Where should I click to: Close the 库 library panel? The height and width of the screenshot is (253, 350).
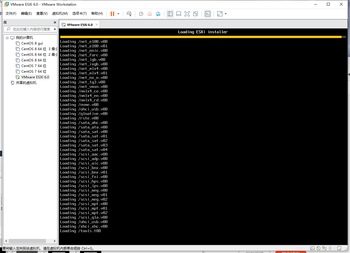pos(55,22)
